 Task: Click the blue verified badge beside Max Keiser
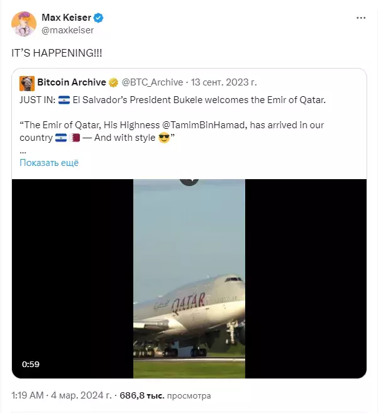[99, 18]
